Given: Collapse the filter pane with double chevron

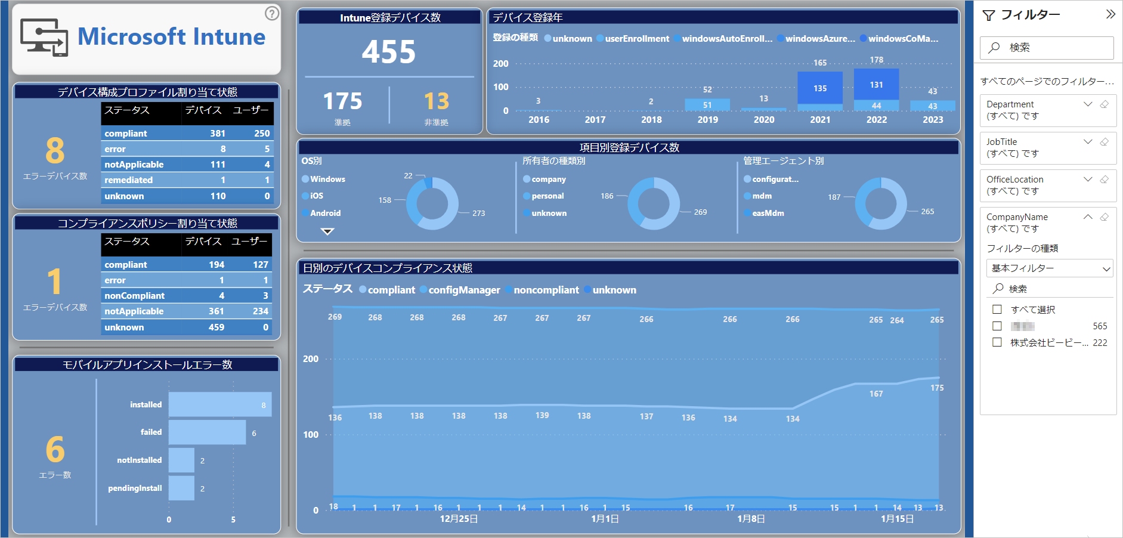Looking at the screenshot, I should pos(1110,14).
